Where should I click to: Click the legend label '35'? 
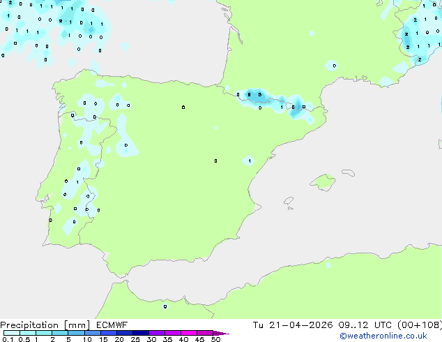click(x=167, y=339)
